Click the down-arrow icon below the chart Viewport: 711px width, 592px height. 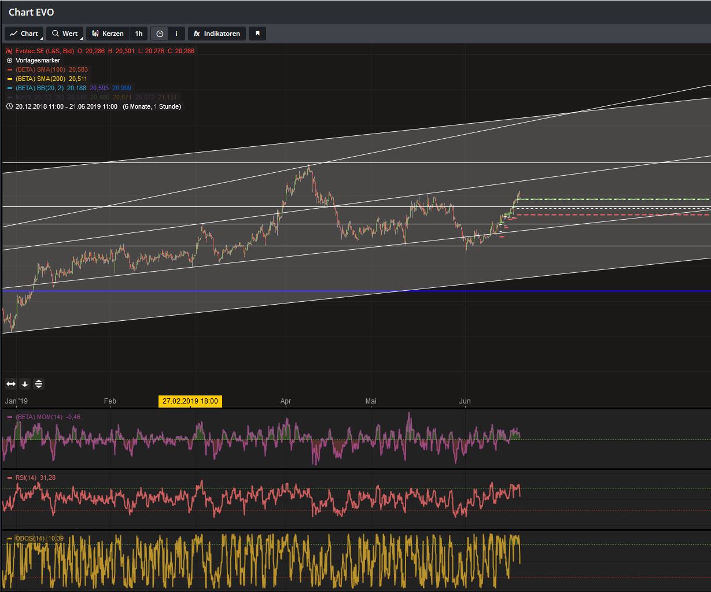pyautogui.click(x=25, y=384)
